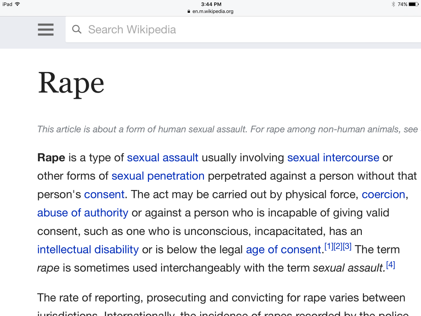Tap the Wi-Fi status icon
Image resolution: width=421 pixels, height=316 pixels.
click(17, 4)
